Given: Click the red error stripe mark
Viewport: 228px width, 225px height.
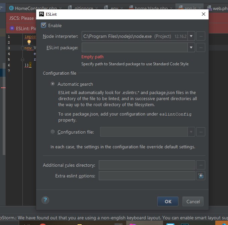Looking at the screenshot, I should (x=3, y=88).
